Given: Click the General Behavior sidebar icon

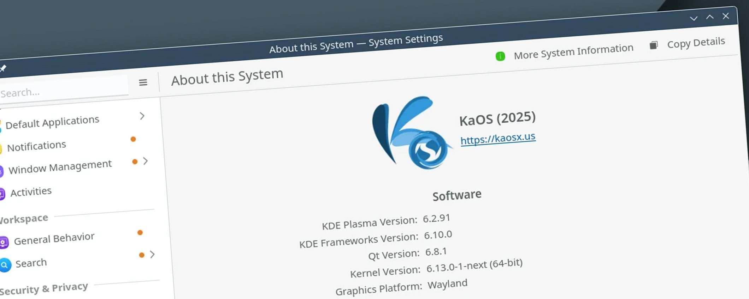Looking at the screenshot, I should tap(4, 243).
